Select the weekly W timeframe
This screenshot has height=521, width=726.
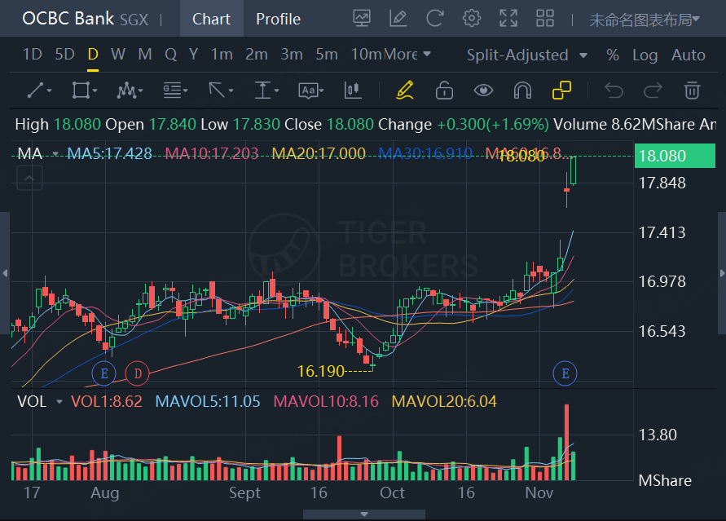(118, 54)
